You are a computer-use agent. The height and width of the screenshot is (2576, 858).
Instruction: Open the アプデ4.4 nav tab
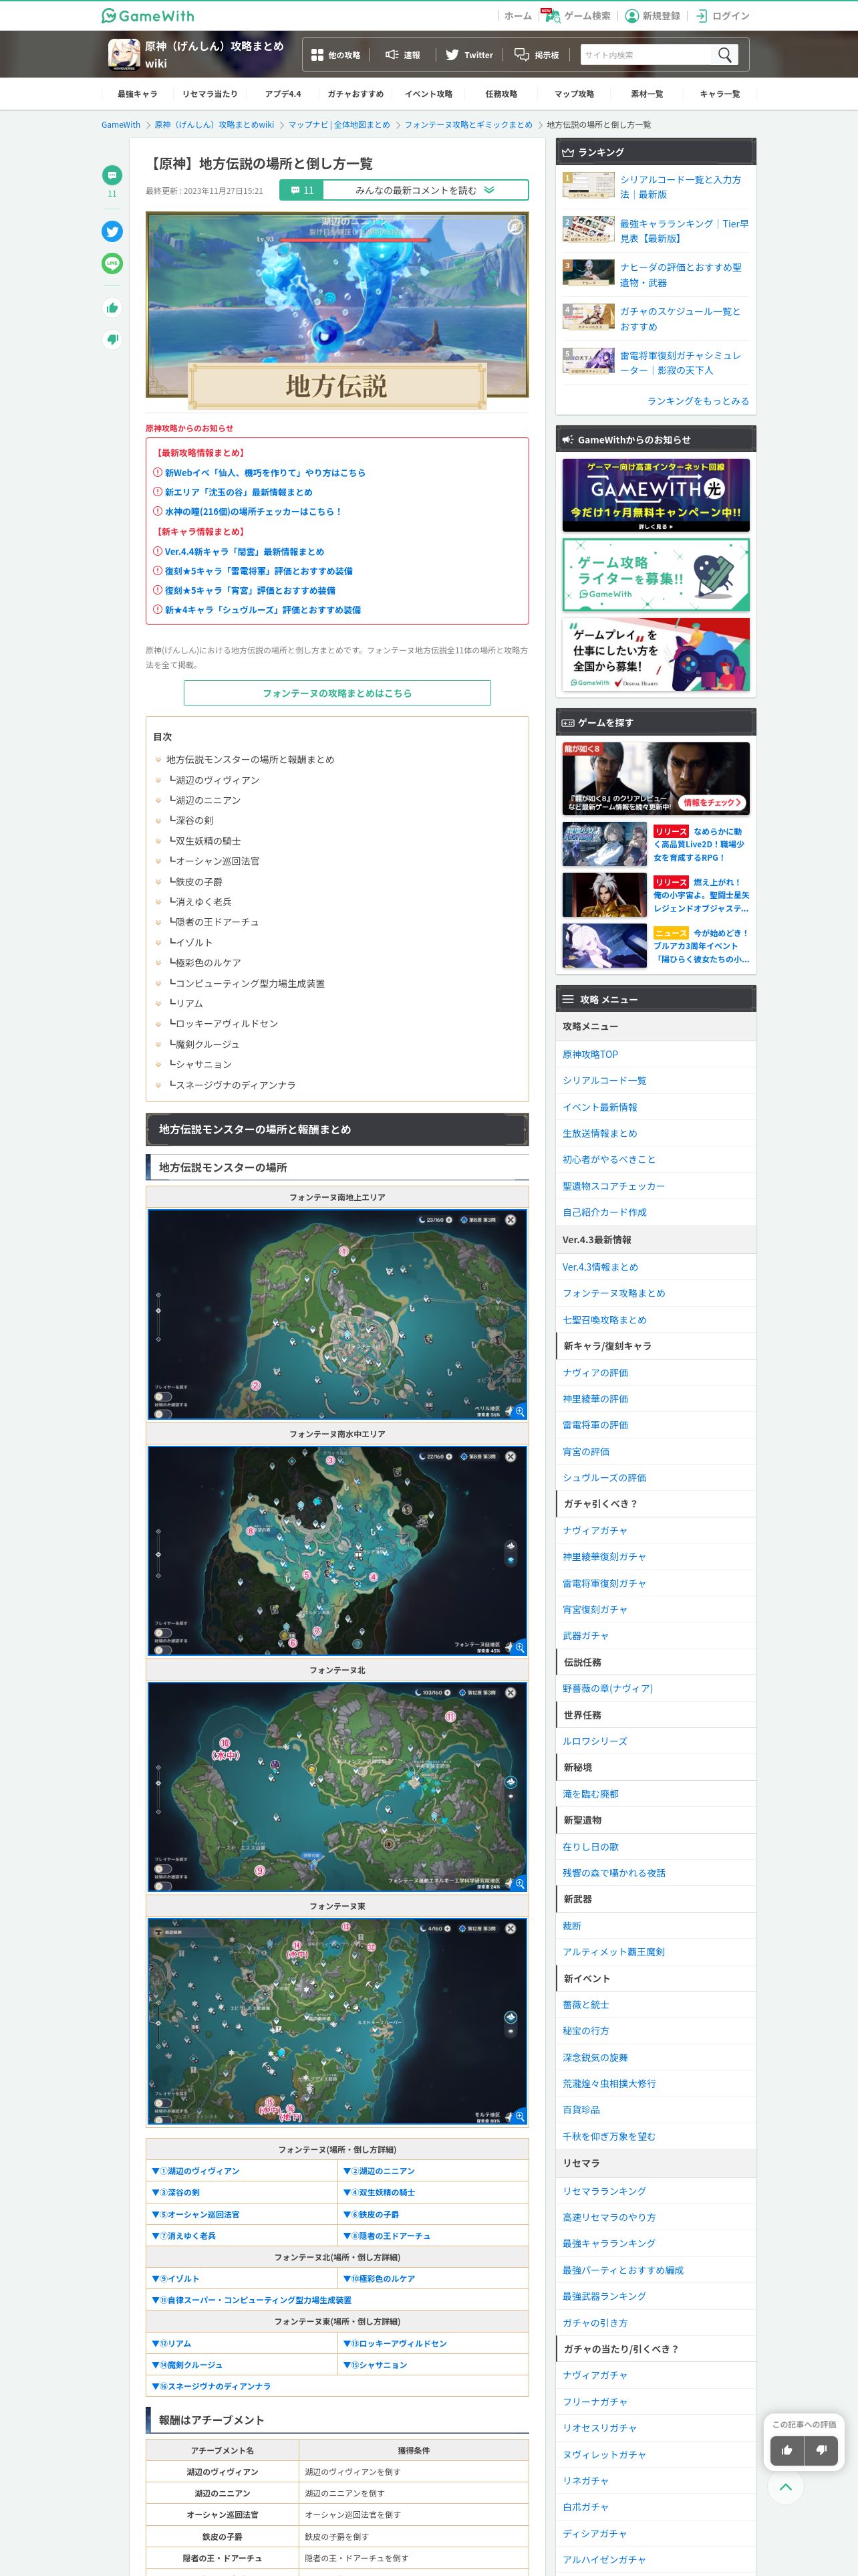(283, 94)
